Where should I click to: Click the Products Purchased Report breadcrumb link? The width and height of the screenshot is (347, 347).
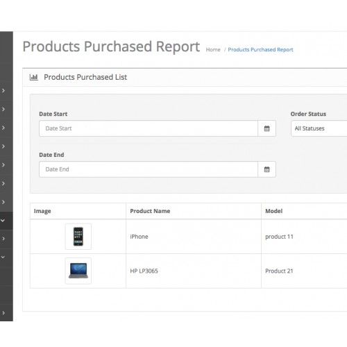260,49
